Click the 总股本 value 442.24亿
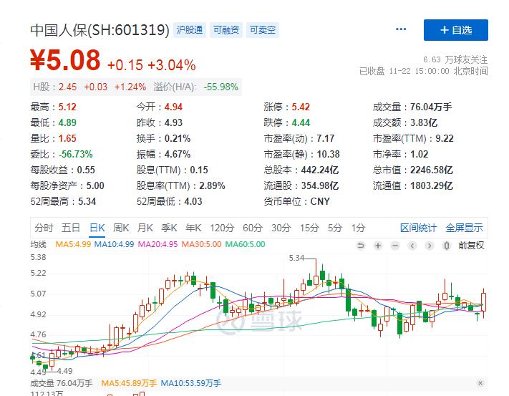 coord(320,170)
